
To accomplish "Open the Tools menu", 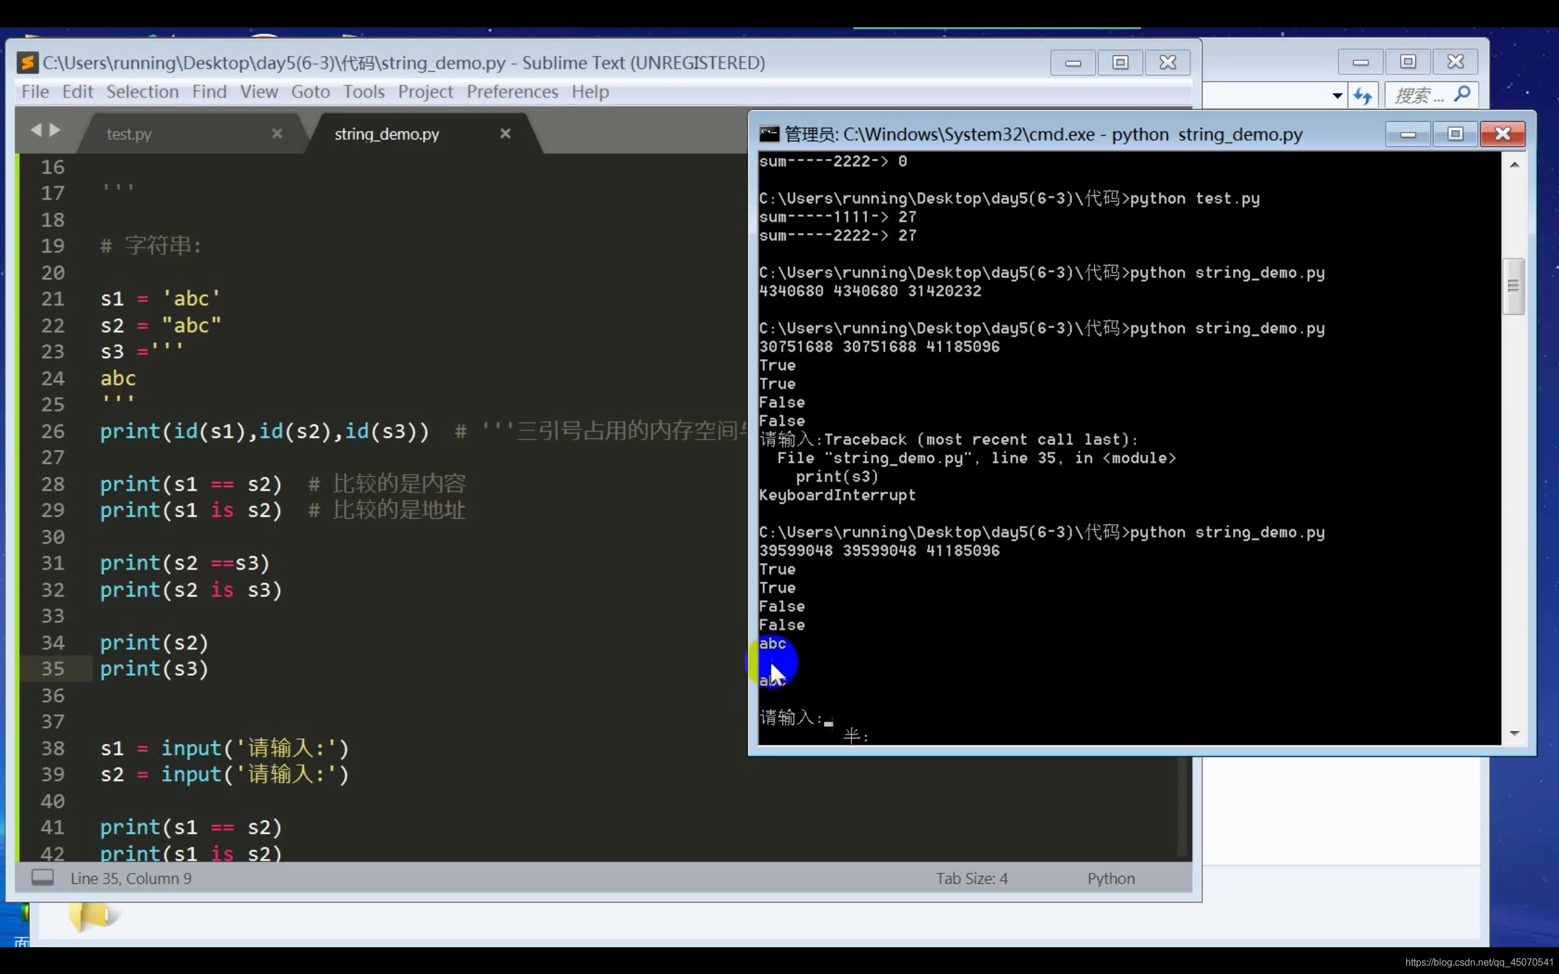I will pyautogui.click(x=364, y=92).
